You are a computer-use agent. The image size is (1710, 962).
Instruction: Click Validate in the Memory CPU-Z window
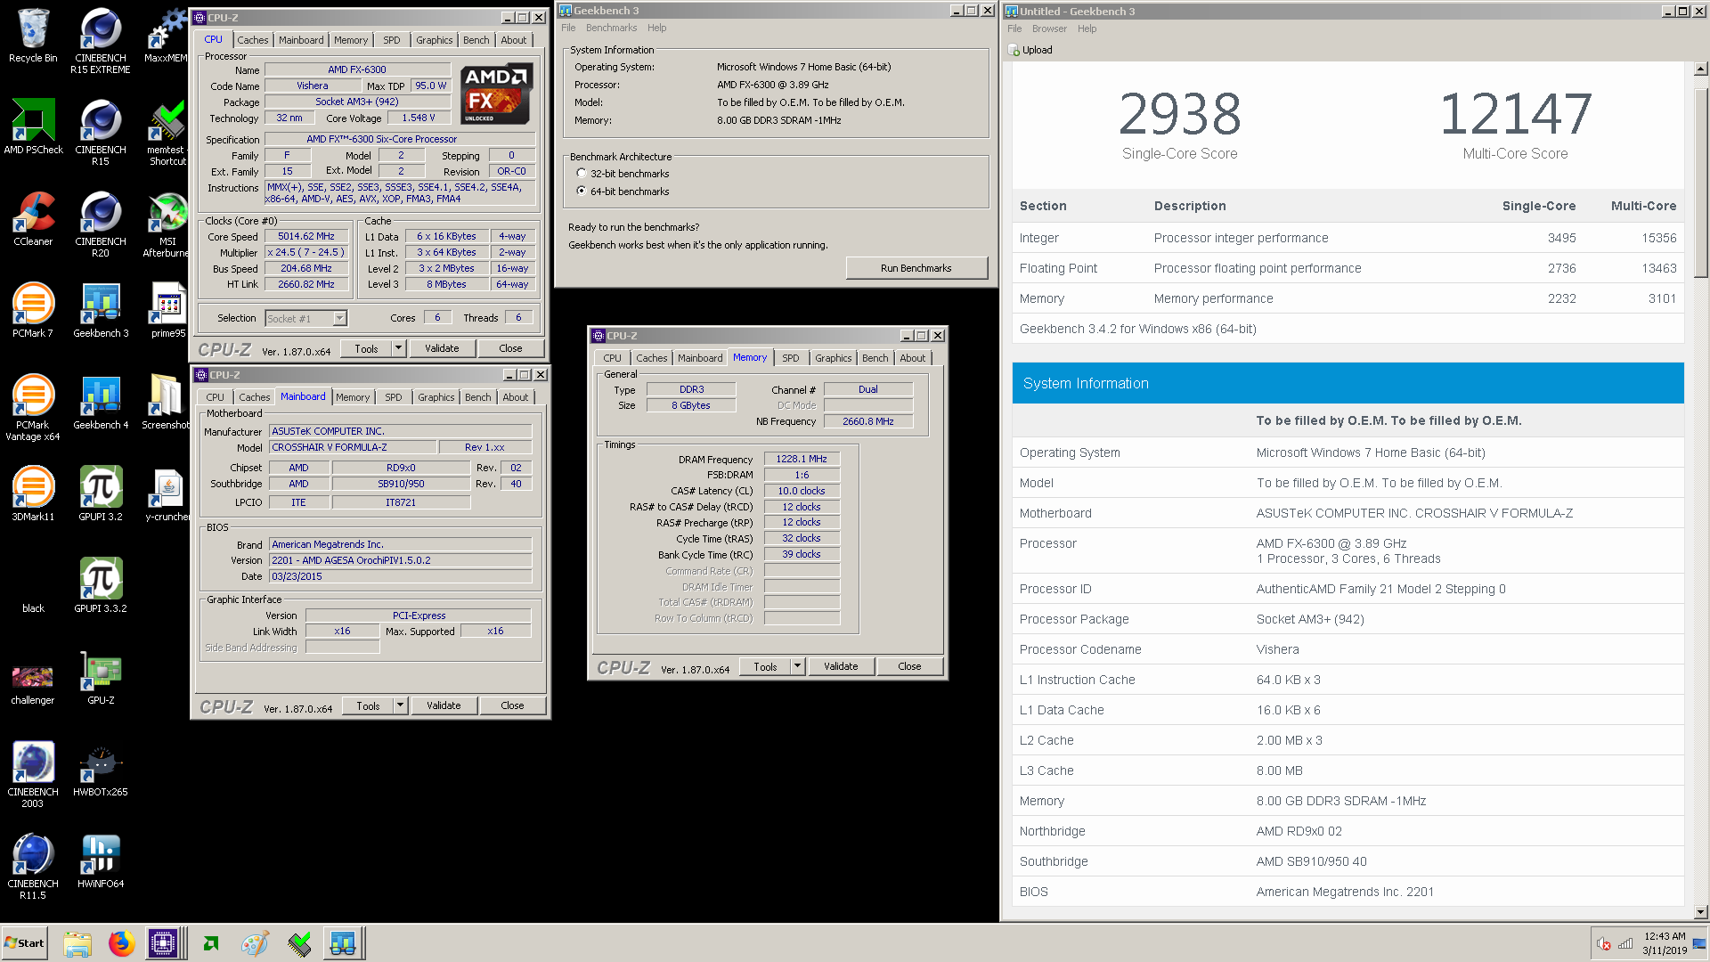click(x=841, y=666)
